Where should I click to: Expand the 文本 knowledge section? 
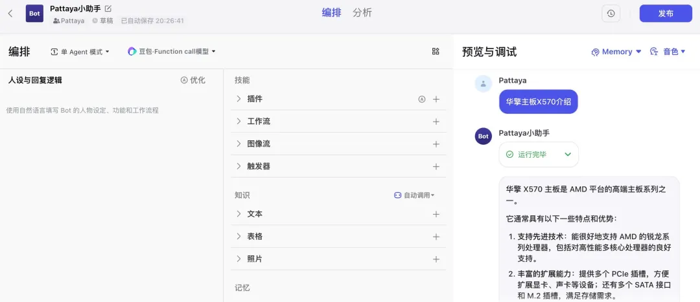click(239, 214)
